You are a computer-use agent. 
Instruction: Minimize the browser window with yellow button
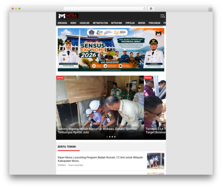pyautogui.click(x=16, y=8)
